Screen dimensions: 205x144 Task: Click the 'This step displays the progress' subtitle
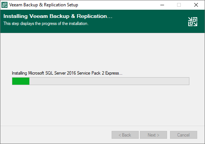(46, 24)
